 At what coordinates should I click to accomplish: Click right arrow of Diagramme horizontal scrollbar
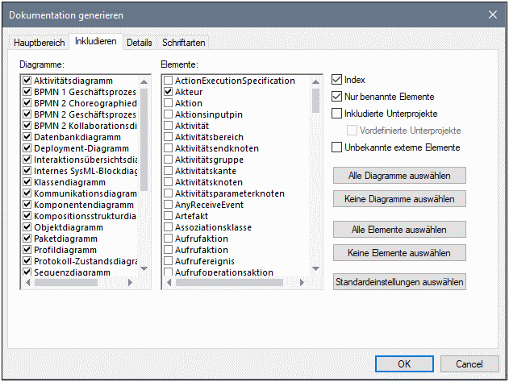(134, 283)
